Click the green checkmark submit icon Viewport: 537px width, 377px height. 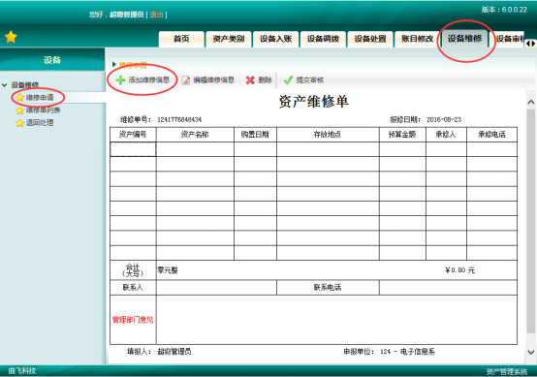click(288, 80)
